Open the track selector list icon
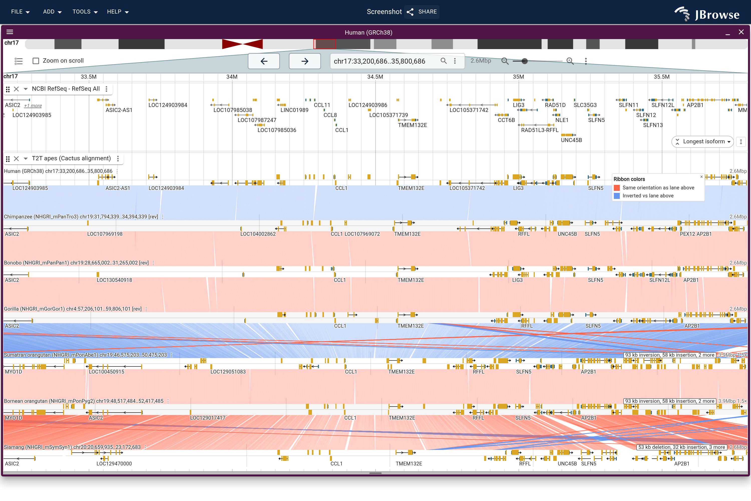751x501 pixels. [19, 61]
